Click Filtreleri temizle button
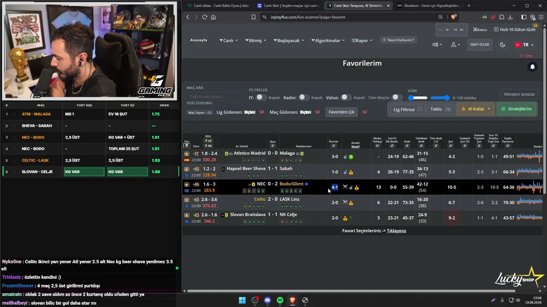The width and height of the screenshot is (547, 307). pyautogui.click(x=519, y=95)
